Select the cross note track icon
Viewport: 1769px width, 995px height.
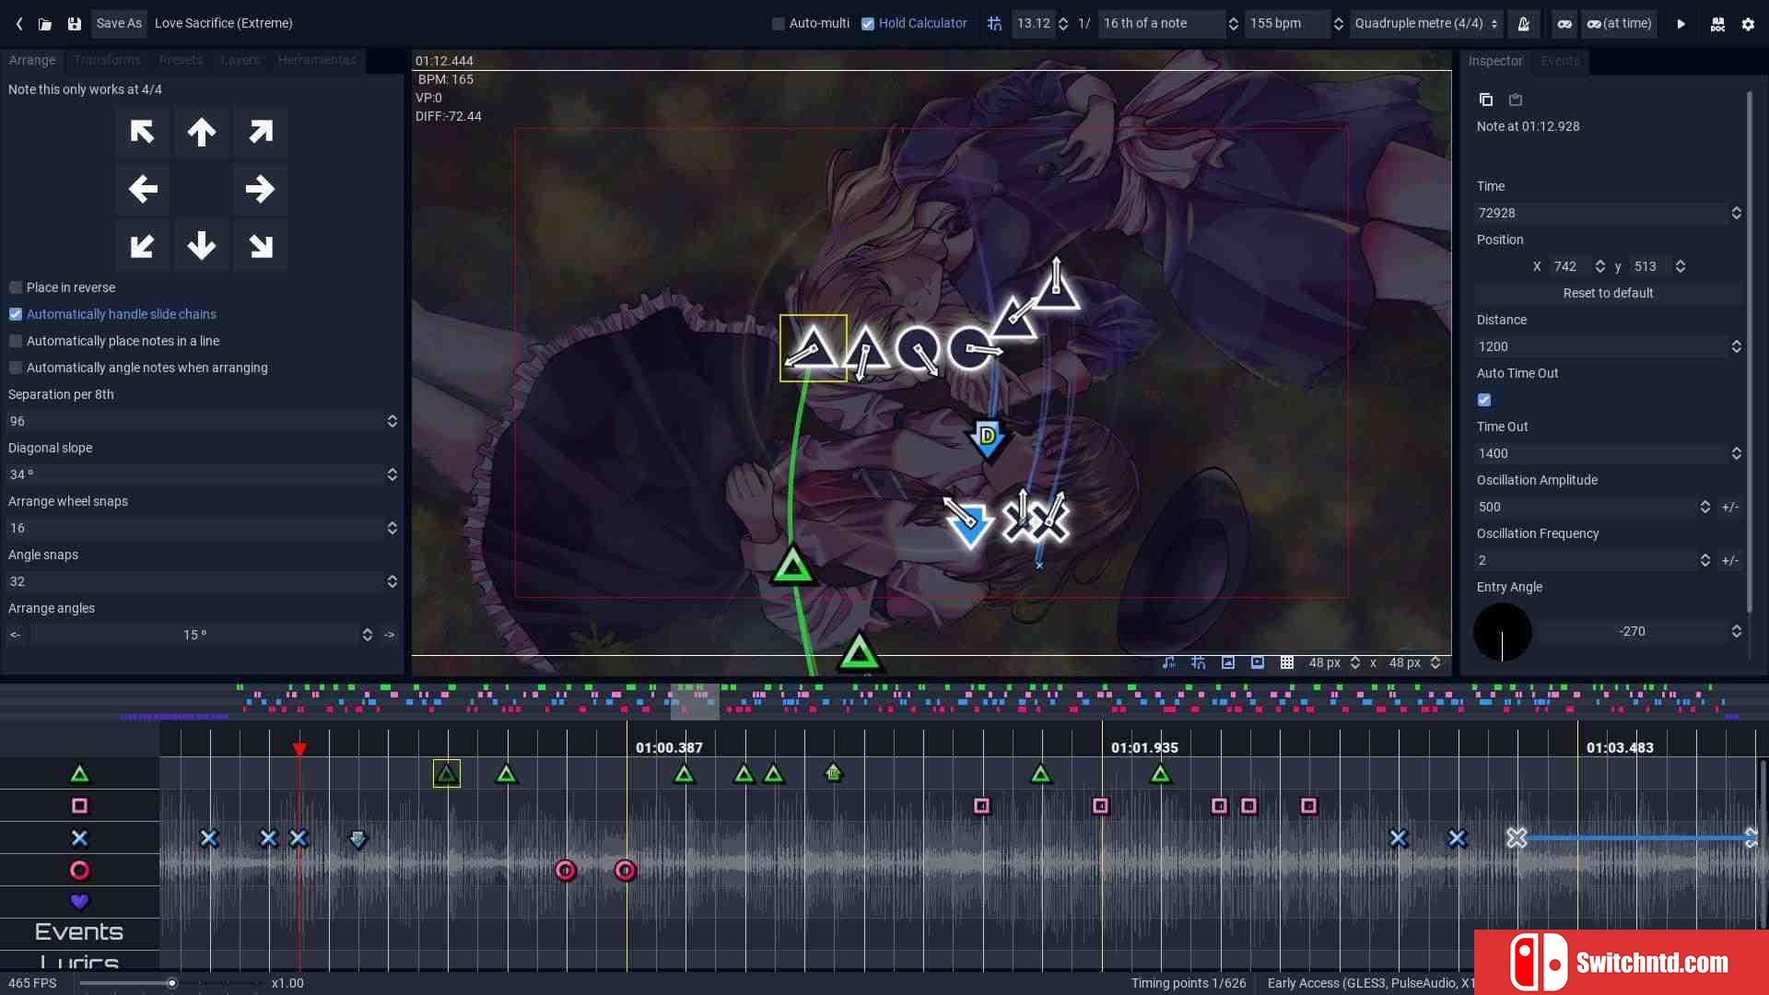79,838
